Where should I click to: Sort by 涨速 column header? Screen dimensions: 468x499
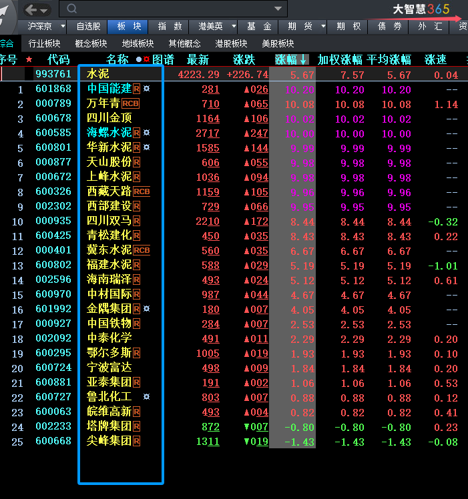pyautogui.click(x=435, y=59)
